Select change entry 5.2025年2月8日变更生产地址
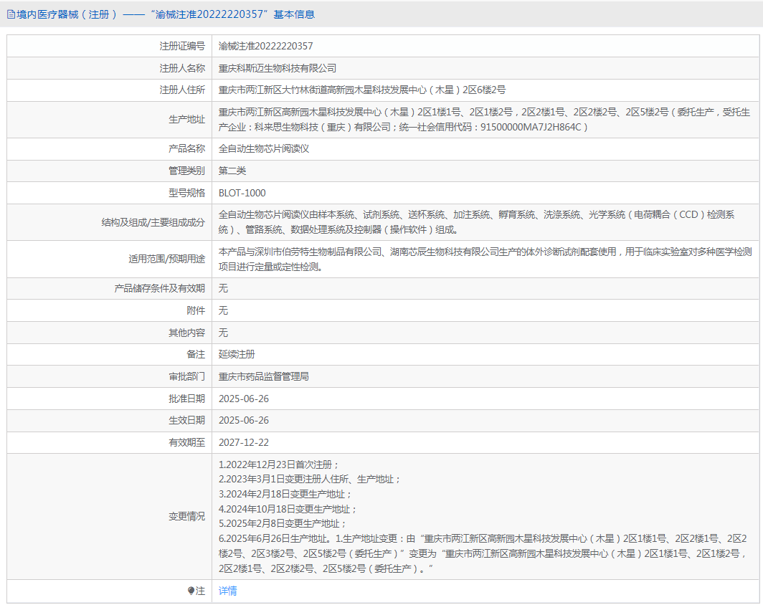This screenshot has height=605, width=763. [283, 524]
